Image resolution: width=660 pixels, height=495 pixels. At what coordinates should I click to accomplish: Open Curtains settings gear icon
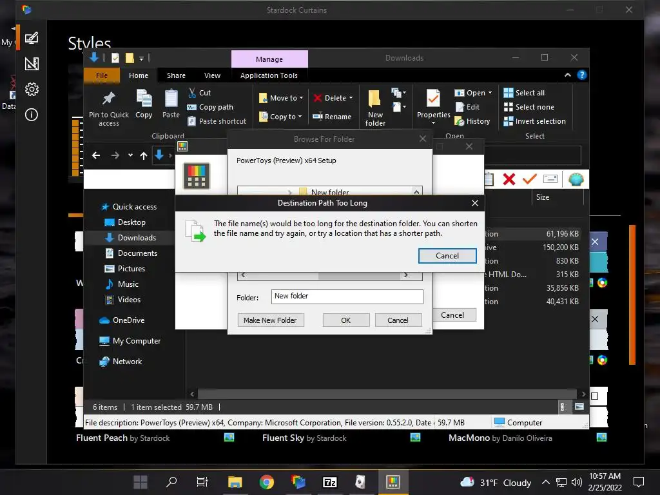(x=32, y=89)
